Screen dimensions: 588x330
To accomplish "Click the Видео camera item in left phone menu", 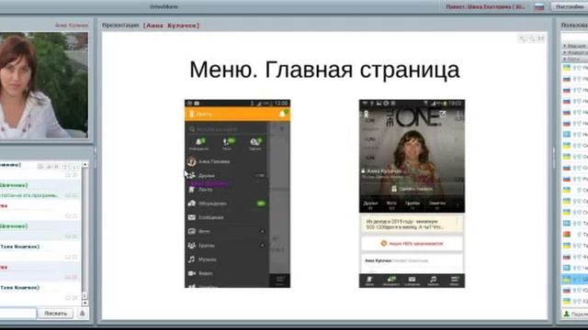I will [227, 273].
